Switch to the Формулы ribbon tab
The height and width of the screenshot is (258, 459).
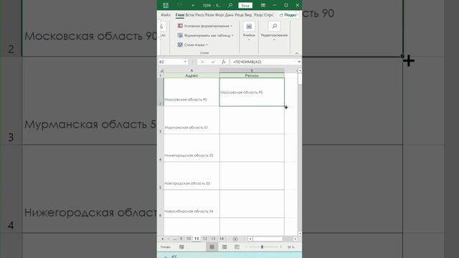click(219, 14)
